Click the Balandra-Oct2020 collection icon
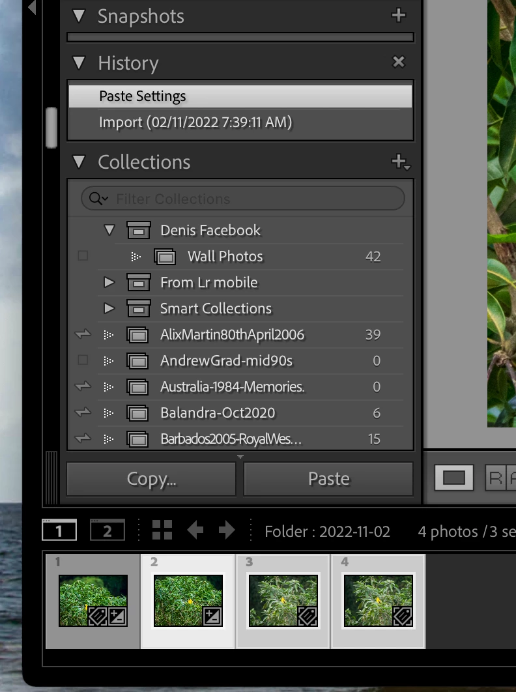 [x=137, y=413]
